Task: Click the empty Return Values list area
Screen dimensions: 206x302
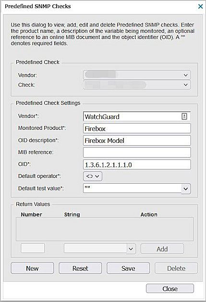Action: click(105, 229)
